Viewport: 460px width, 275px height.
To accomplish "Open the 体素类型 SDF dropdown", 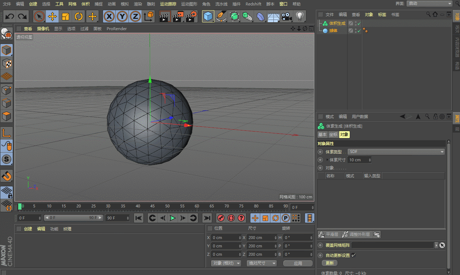I will [x=396, y=152].
